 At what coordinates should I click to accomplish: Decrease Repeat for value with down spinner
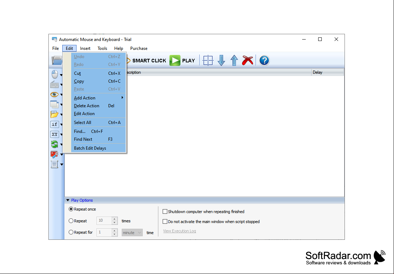114,234
